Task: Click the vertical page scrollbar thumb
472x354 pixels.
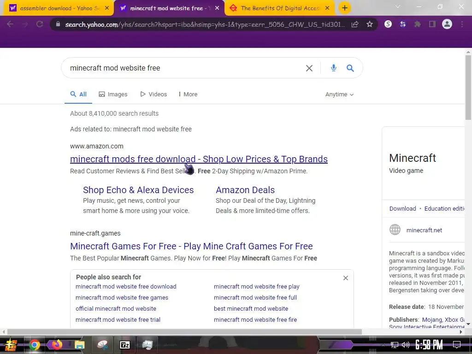Action: (468, 87)
